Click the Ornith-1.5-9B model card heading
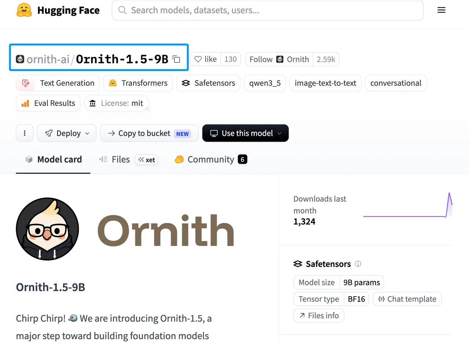The width and height of the screenshot is (469, 342). point(51,287)
